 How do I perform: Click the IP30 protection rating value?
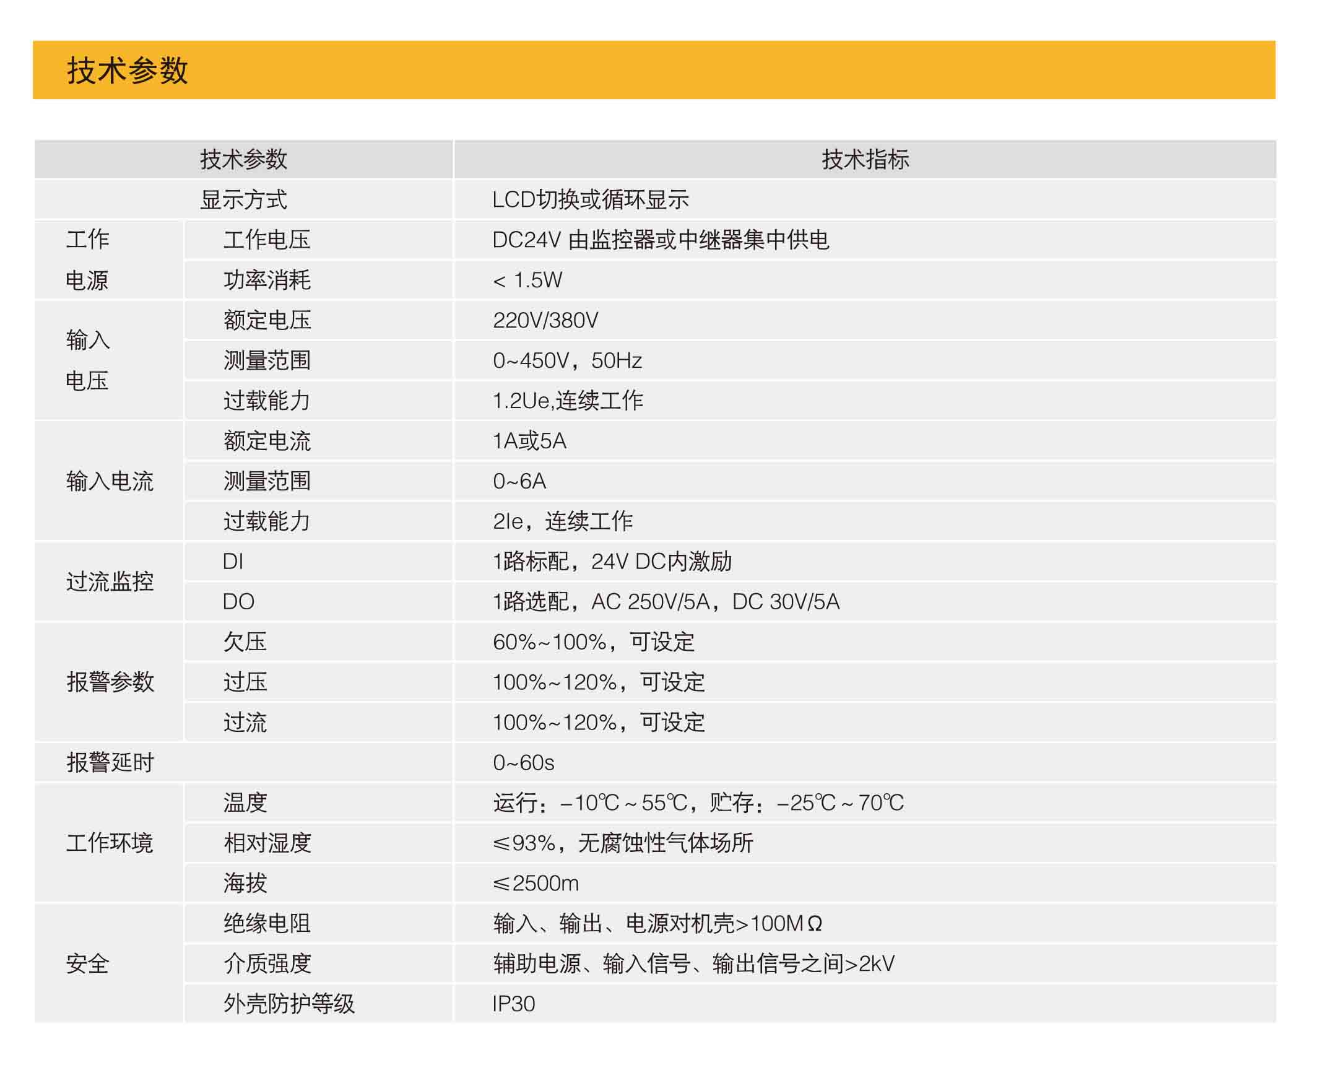click(513, 1004)
